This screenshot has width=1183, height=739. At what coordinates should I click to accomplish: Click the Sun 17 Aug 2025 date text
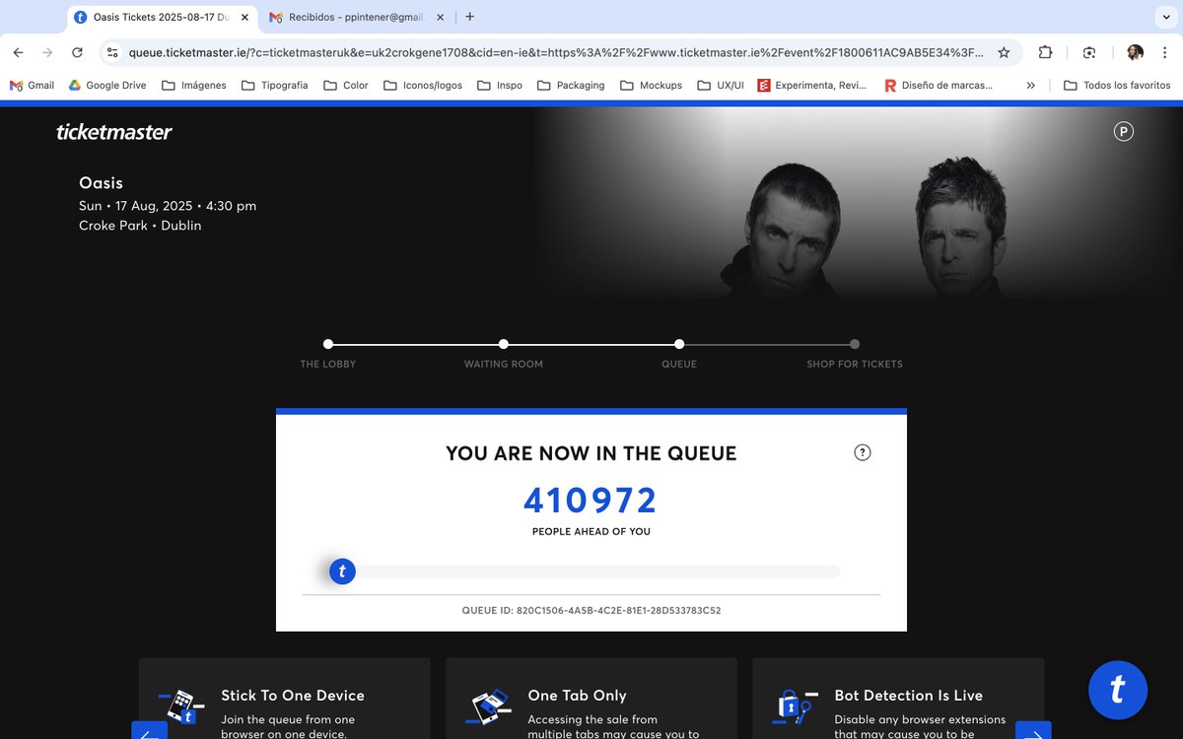[x=168, y=206]
